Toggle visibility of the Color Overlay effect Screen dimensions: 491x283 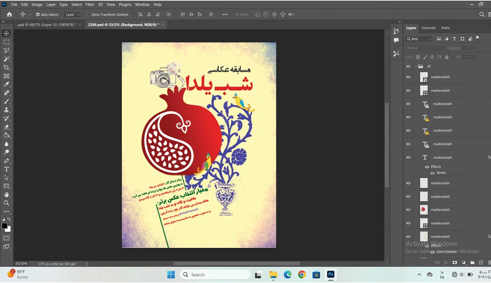432,252
